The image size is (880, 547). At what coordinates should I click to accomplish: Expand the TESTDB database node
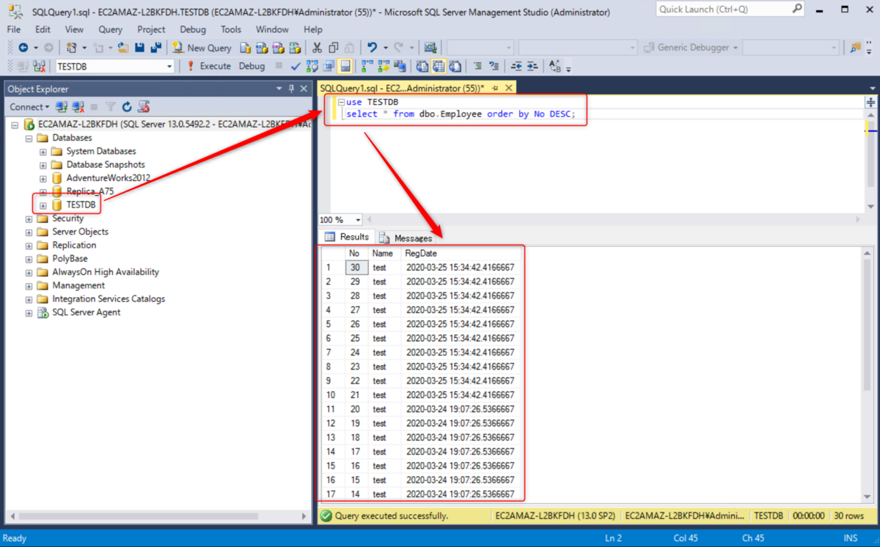pyautogui.click(x=43, y=205)
